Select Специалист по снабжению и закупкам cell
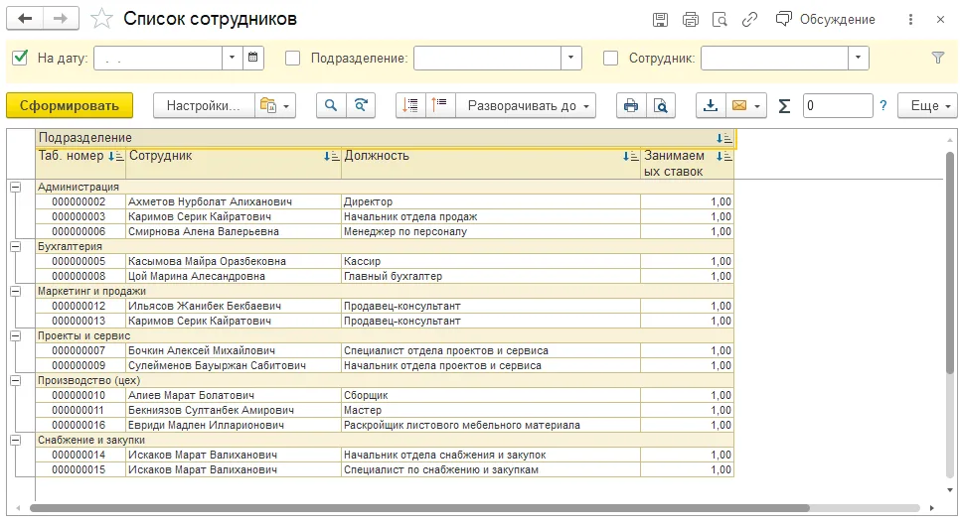 (490, 470)
